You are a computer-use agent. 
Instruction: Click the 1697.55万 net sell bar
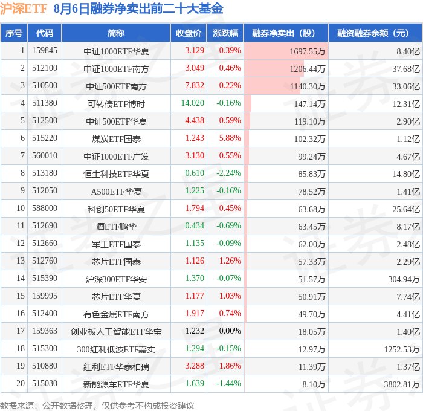click(286, 51)
